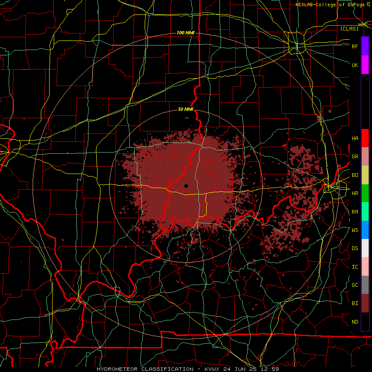Click the BI dark red legend block

[365, 303]
